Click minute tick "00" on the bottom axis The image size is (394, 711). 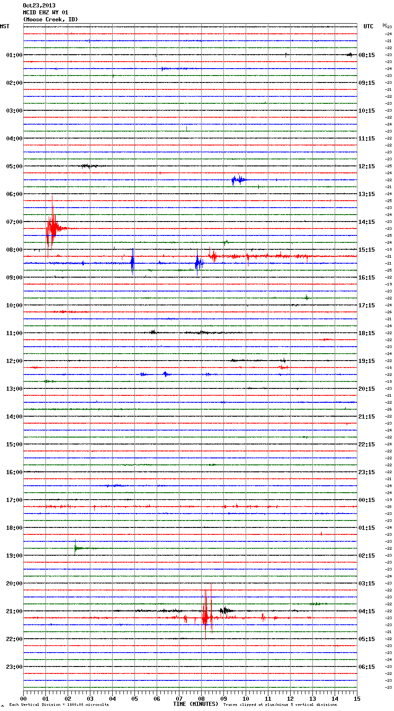tap(24, 698)
